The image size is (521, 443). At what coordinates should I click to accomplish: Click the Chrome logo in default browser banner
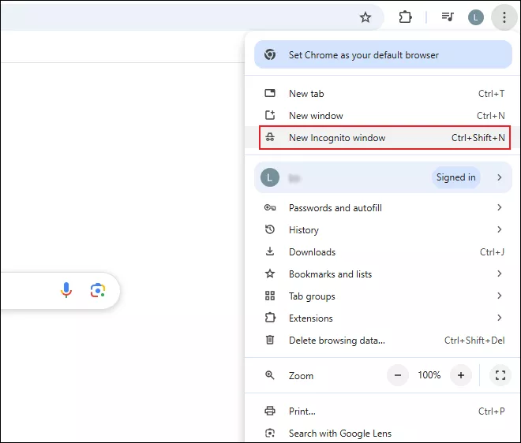tap(270, 54)
